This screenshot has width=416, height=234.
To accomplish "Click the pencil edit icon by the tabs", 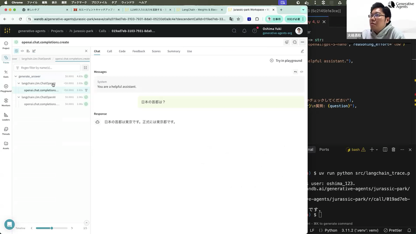I will 303,51.
